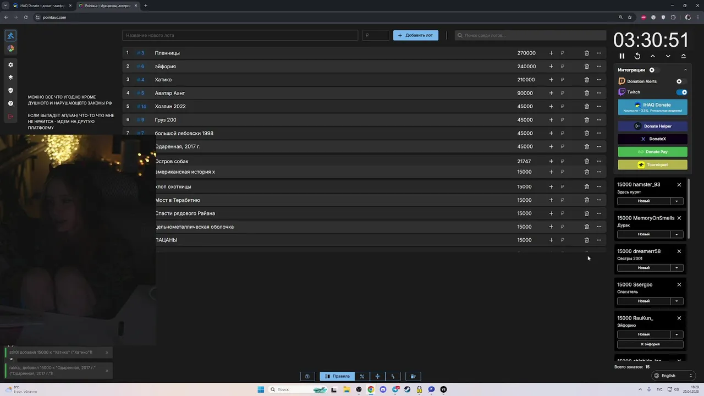The height and width of the screenshot is (396, 704).
Task: Delete the Пленницы lot
Action: [x=586, y=53]
